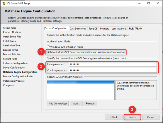Select Windows authentication mode radio button
163x123 pixels.
48,47
